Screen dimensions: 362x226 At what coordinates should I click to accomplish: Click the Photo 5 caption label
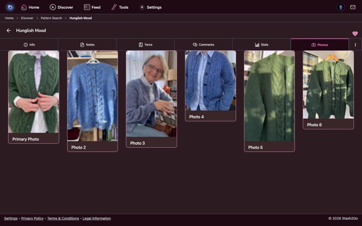tap(255, 147)
